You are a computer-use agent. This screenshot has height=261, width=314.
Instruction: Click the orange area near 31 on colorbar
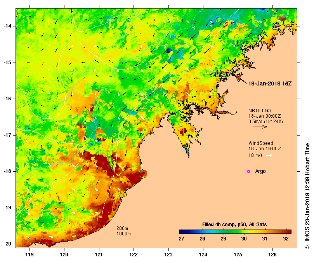click(x=265, y=232)
